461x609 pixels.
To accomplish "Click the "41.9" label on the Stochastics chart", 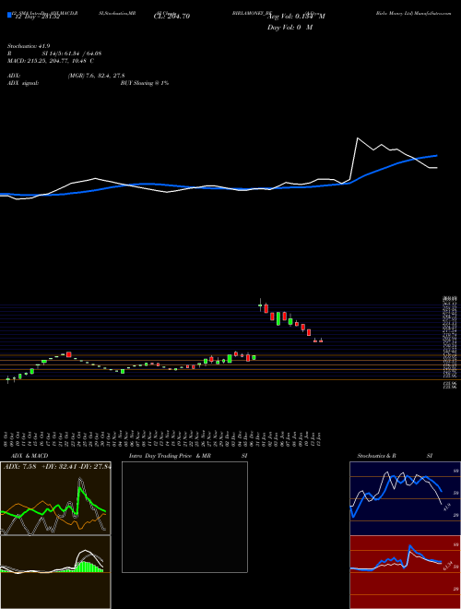I will tap(445, 507).
